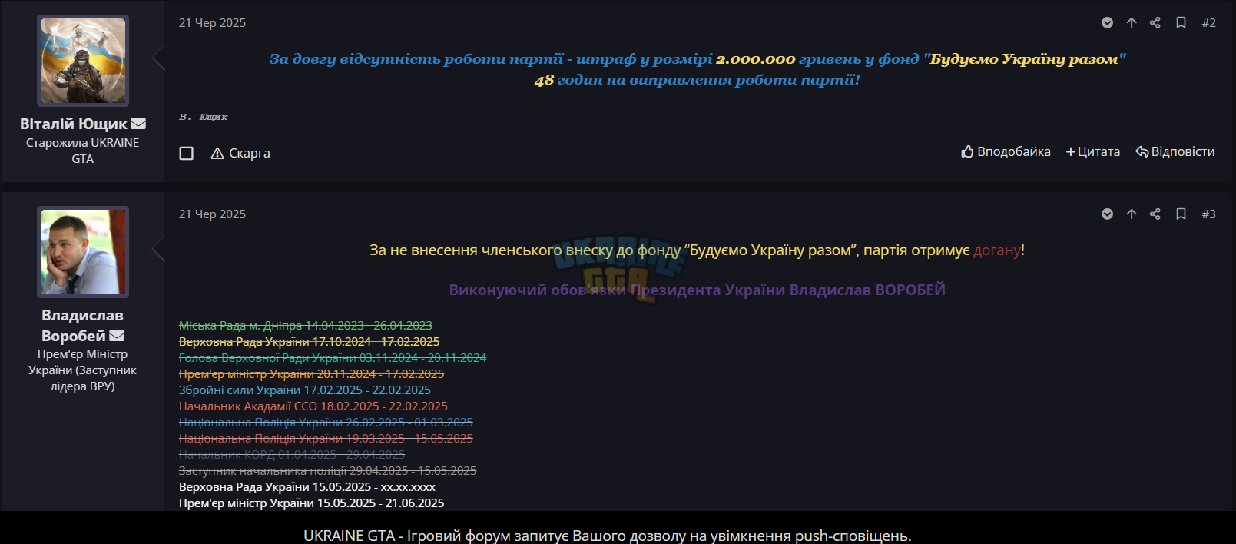Open Віталій Ющик profile name
The height and width of the screenshot is (544, 1236).
pyautogui.click(x=74, y=124)
